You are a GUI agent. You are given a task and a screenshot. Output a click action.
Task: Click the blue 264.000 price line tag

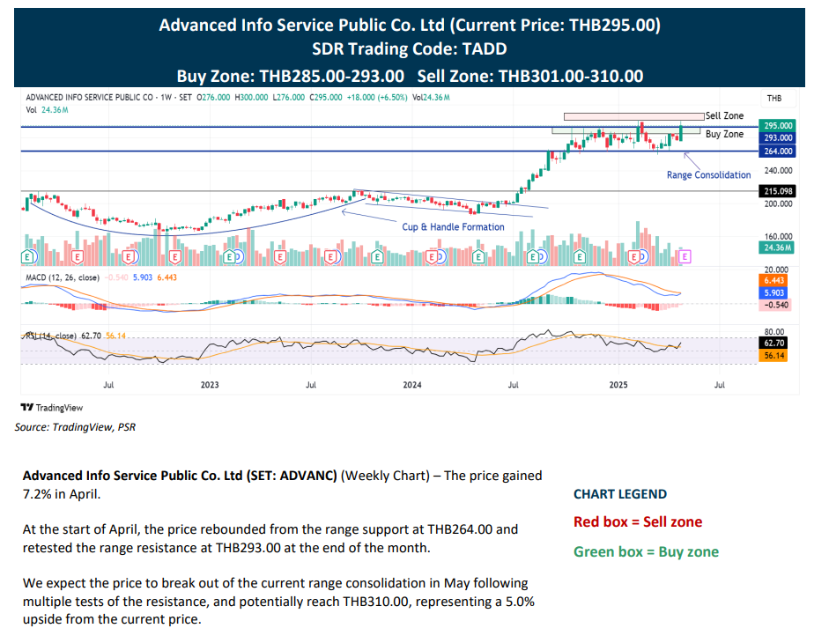tap(777, 152)
